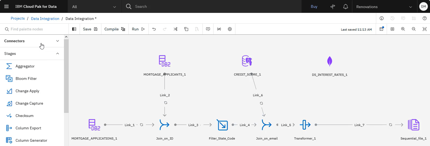Collapse the Stages section
Screen dimensions: 430x146
32,54
